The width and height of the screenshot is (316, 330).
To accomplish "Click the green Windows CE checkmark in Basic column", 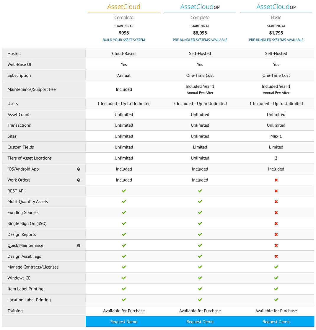I will pos(276,278).
